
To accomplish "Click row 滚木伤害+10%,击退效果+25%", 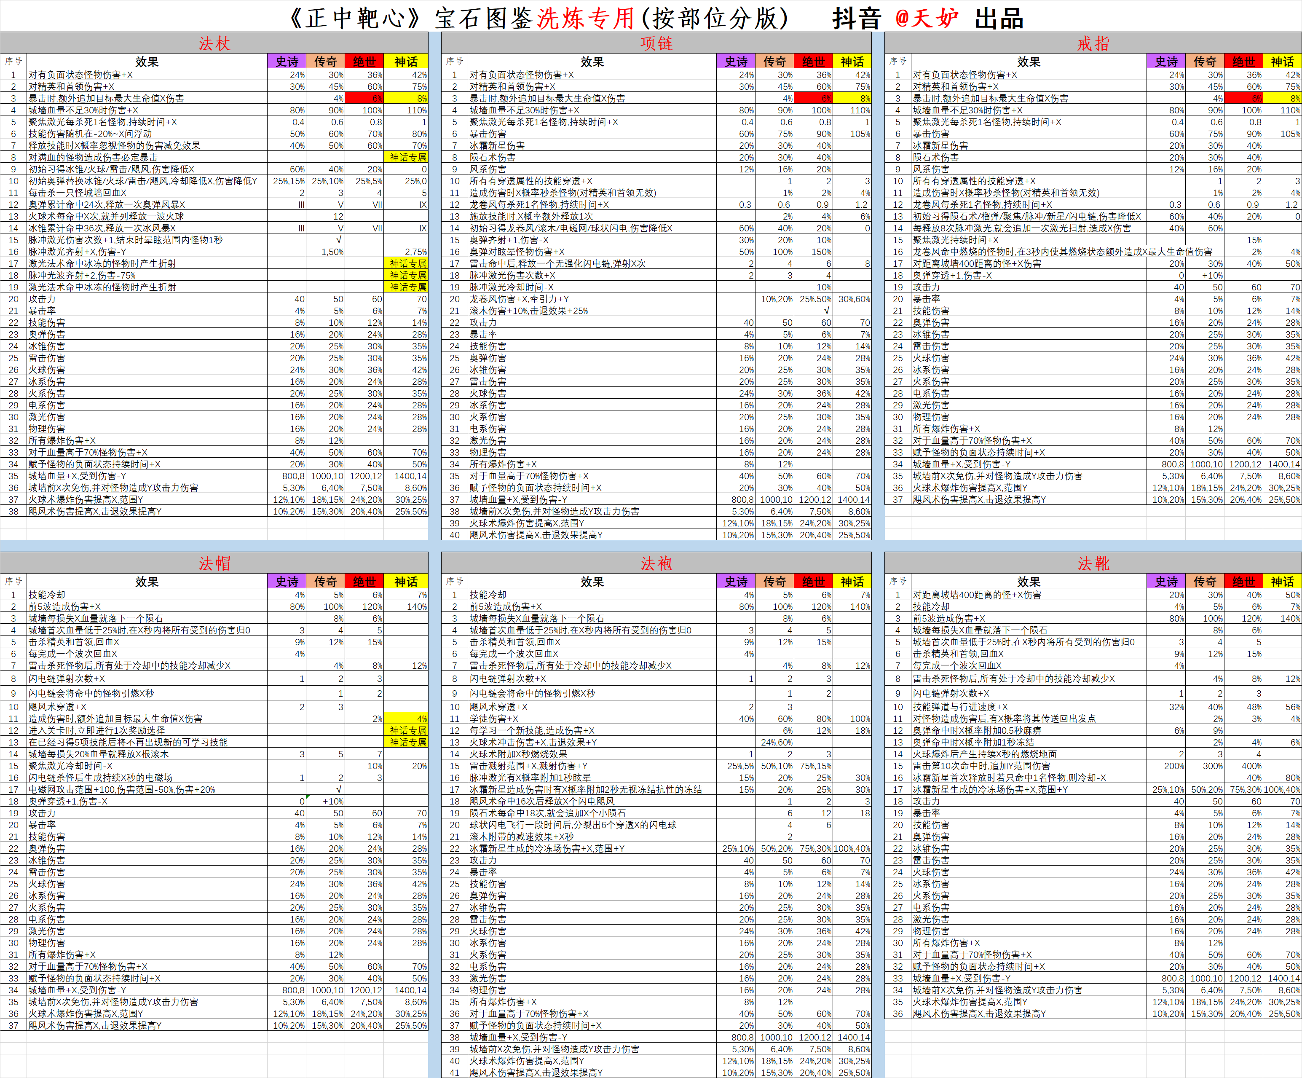I will click(656, 310).
